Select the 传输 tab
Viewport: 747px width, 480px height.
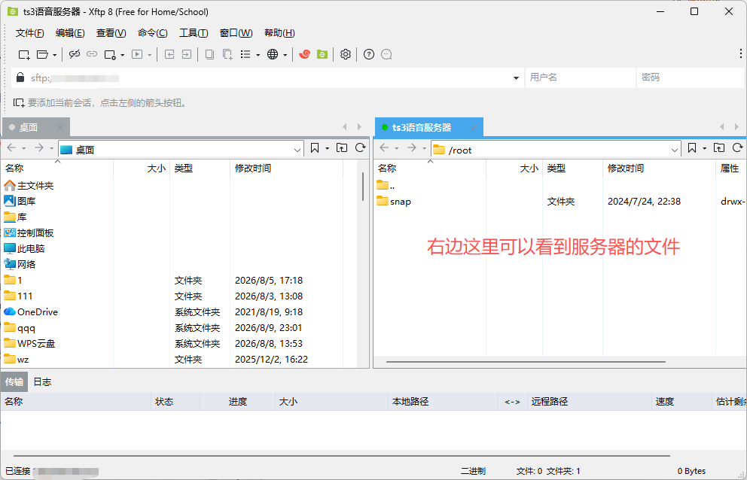(x=14, y=382)
